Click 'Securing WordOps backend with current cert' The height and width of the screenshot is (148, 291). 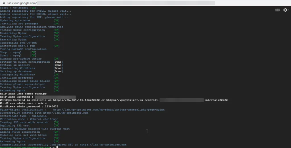(35, 129)
